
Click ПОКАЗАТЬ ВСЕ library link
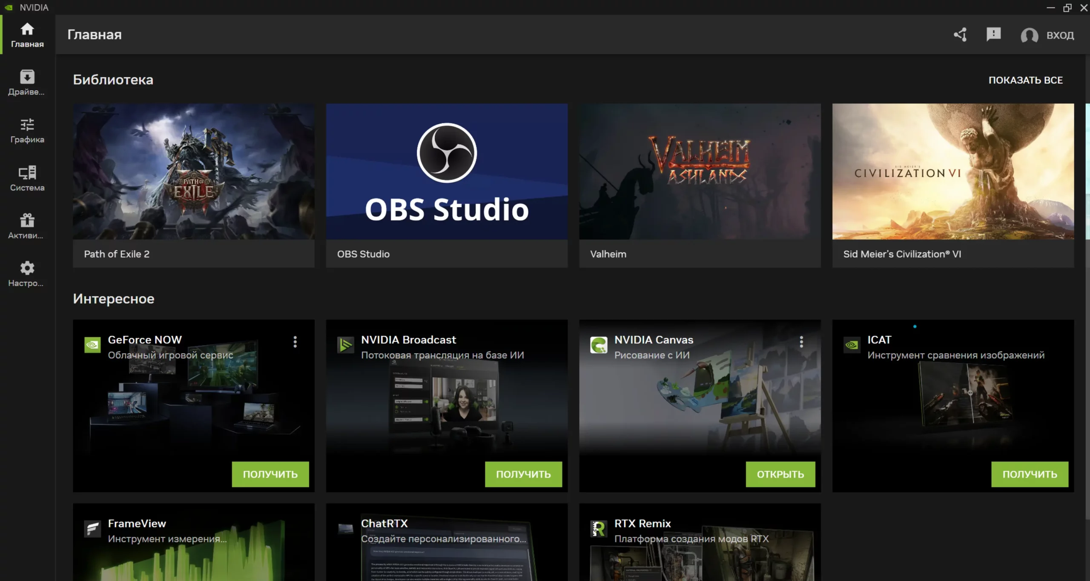[x=1025, y=80]
